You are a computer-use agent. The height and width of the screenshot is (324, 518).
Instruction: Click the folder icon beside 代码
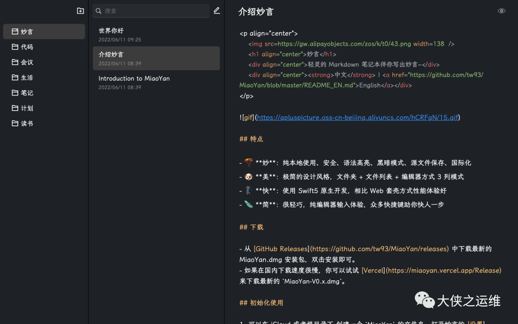[15, 47]
